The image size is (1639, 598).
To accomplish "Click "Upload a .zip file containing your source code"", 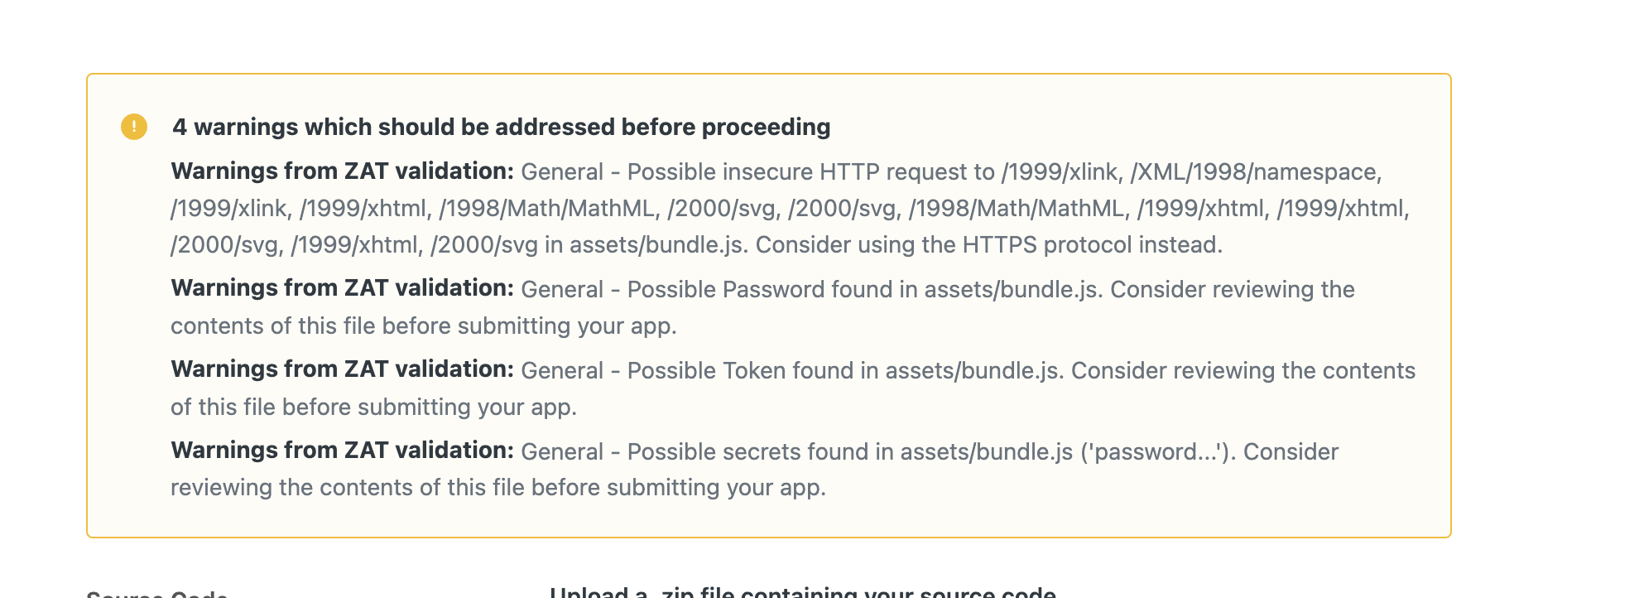I will pyautogui.click(x=802, y=591).
